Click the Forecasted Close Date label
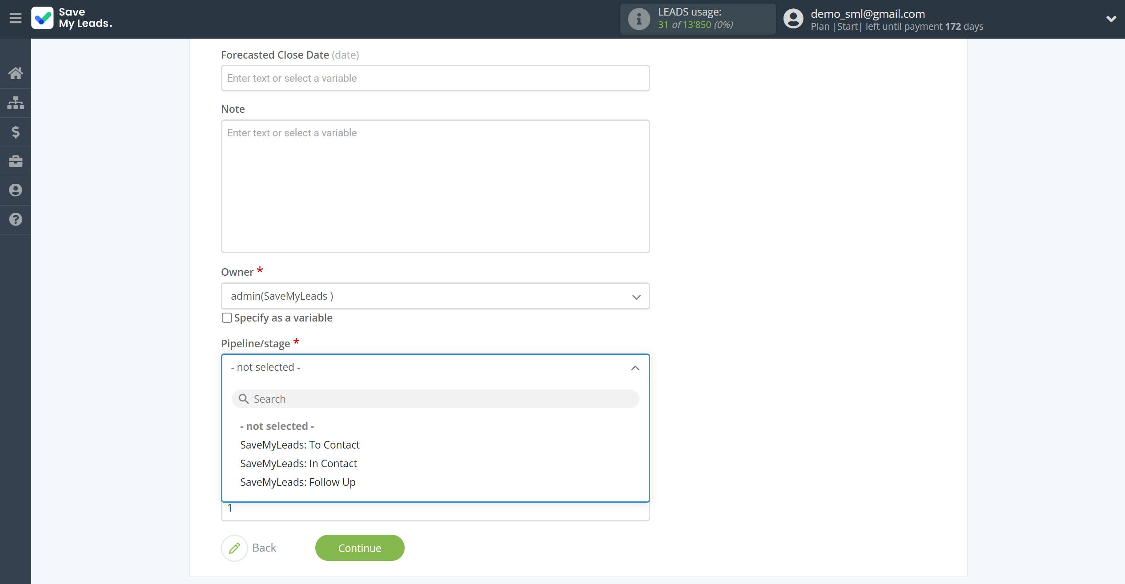 275,55
